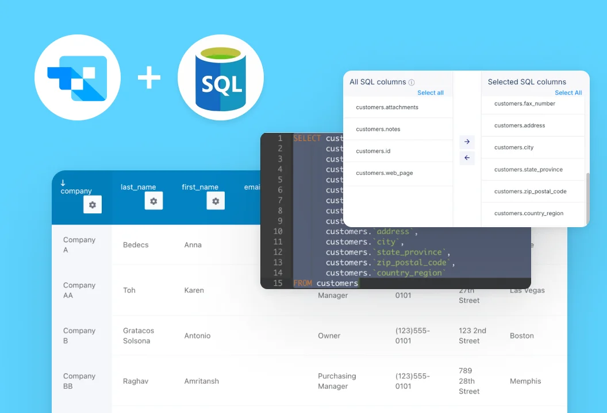Click the info icon beside All SQL columns
This screenshot has width=607, height=413.
click(x=412, y=82)
